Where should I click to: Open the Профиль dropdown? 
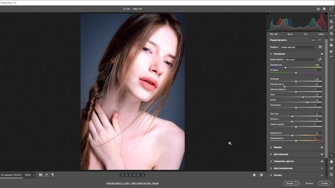(298, 47)
